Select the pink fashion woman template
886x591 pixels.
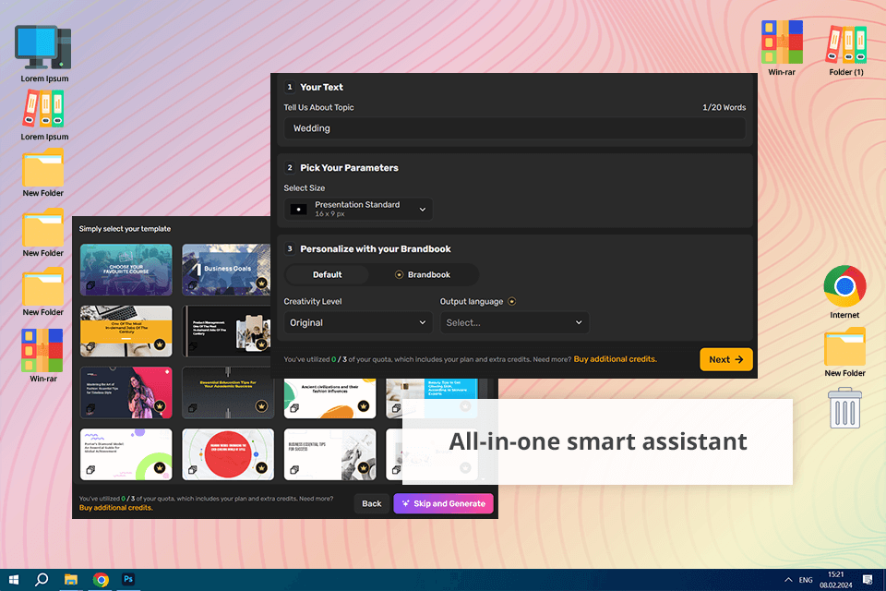[126, 392]
